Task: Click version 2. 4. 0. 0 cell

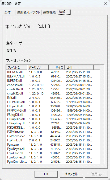Action: (x=35, y=98)
